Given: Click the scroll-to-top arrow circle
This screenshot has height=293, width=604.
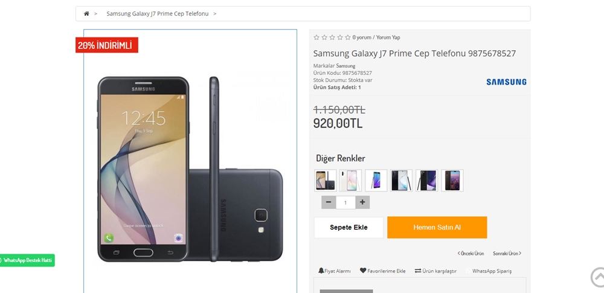Looking at the screenshot, I should (598, 277).
